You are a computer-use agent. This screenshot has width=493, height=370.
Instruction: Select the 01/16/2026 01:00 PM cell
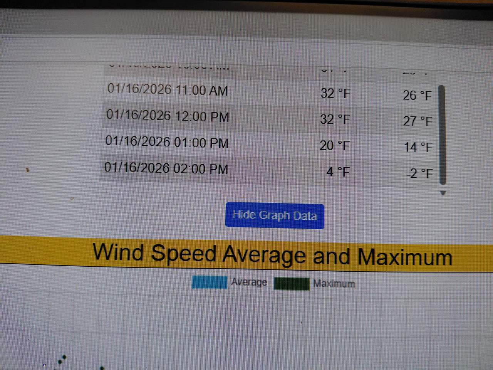[x=167, y=142]
